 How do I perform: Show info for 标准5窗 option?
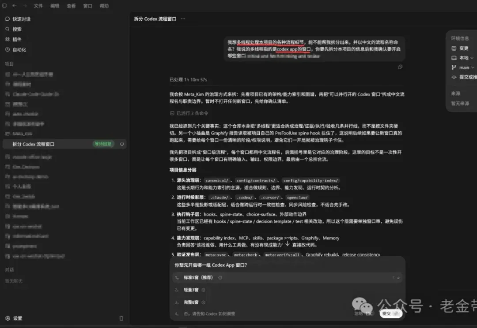click(x=220, y=278)
